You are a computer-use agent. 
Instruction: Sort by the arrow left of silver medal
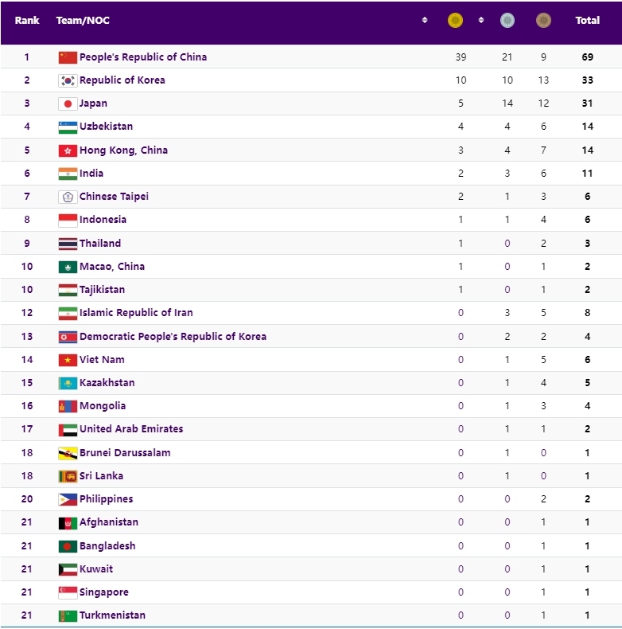(x=481, y=20)
